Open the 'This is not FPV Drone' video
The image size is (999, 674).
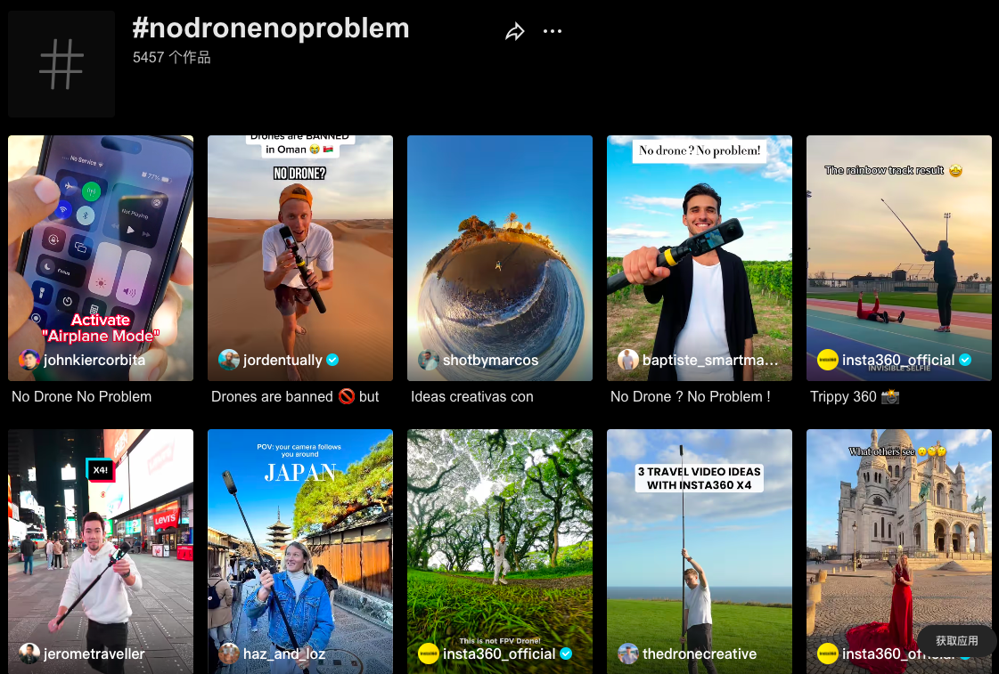tap(499, 551)
